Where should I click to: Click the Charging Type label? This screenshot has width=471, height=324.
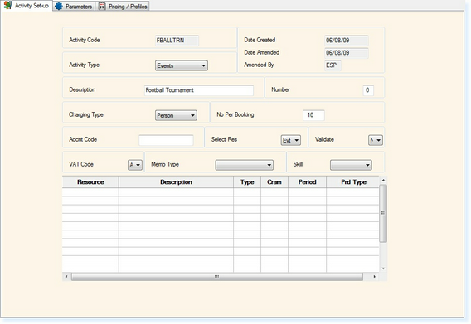(x=86, y=114)
